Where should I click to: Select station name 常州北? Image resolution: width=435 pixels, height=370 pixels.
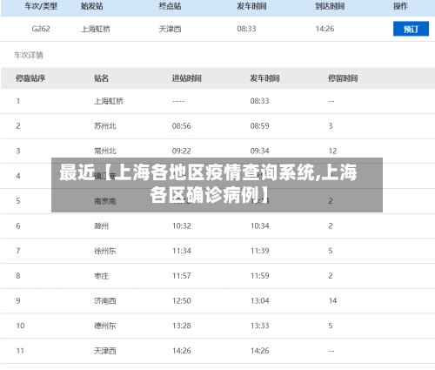click(x=105, y=151)
